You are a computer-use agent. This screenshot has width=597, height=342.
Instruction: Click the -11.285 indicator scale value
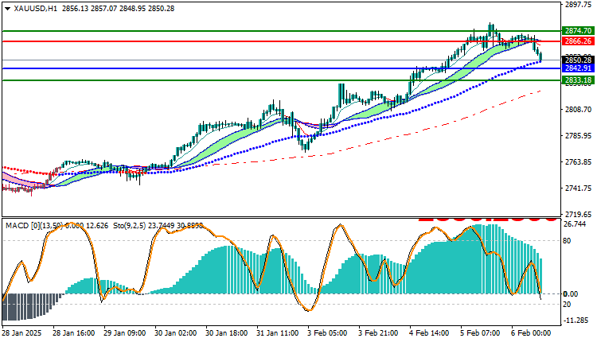[576, 321]
